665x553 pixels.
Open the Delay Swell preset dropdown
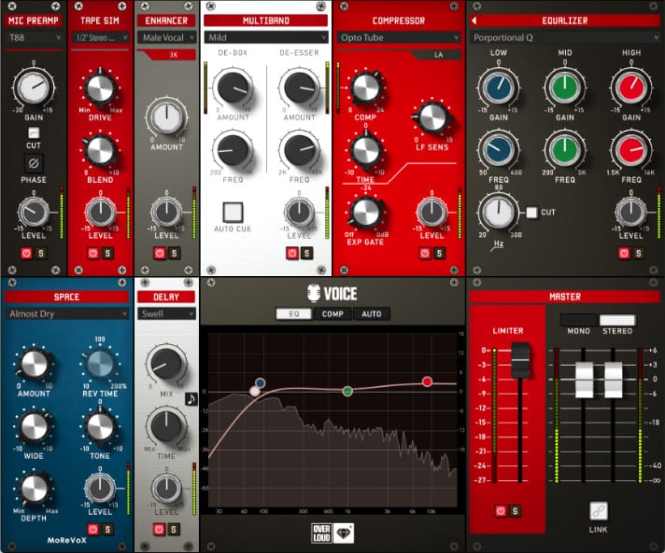click(166, 313)
